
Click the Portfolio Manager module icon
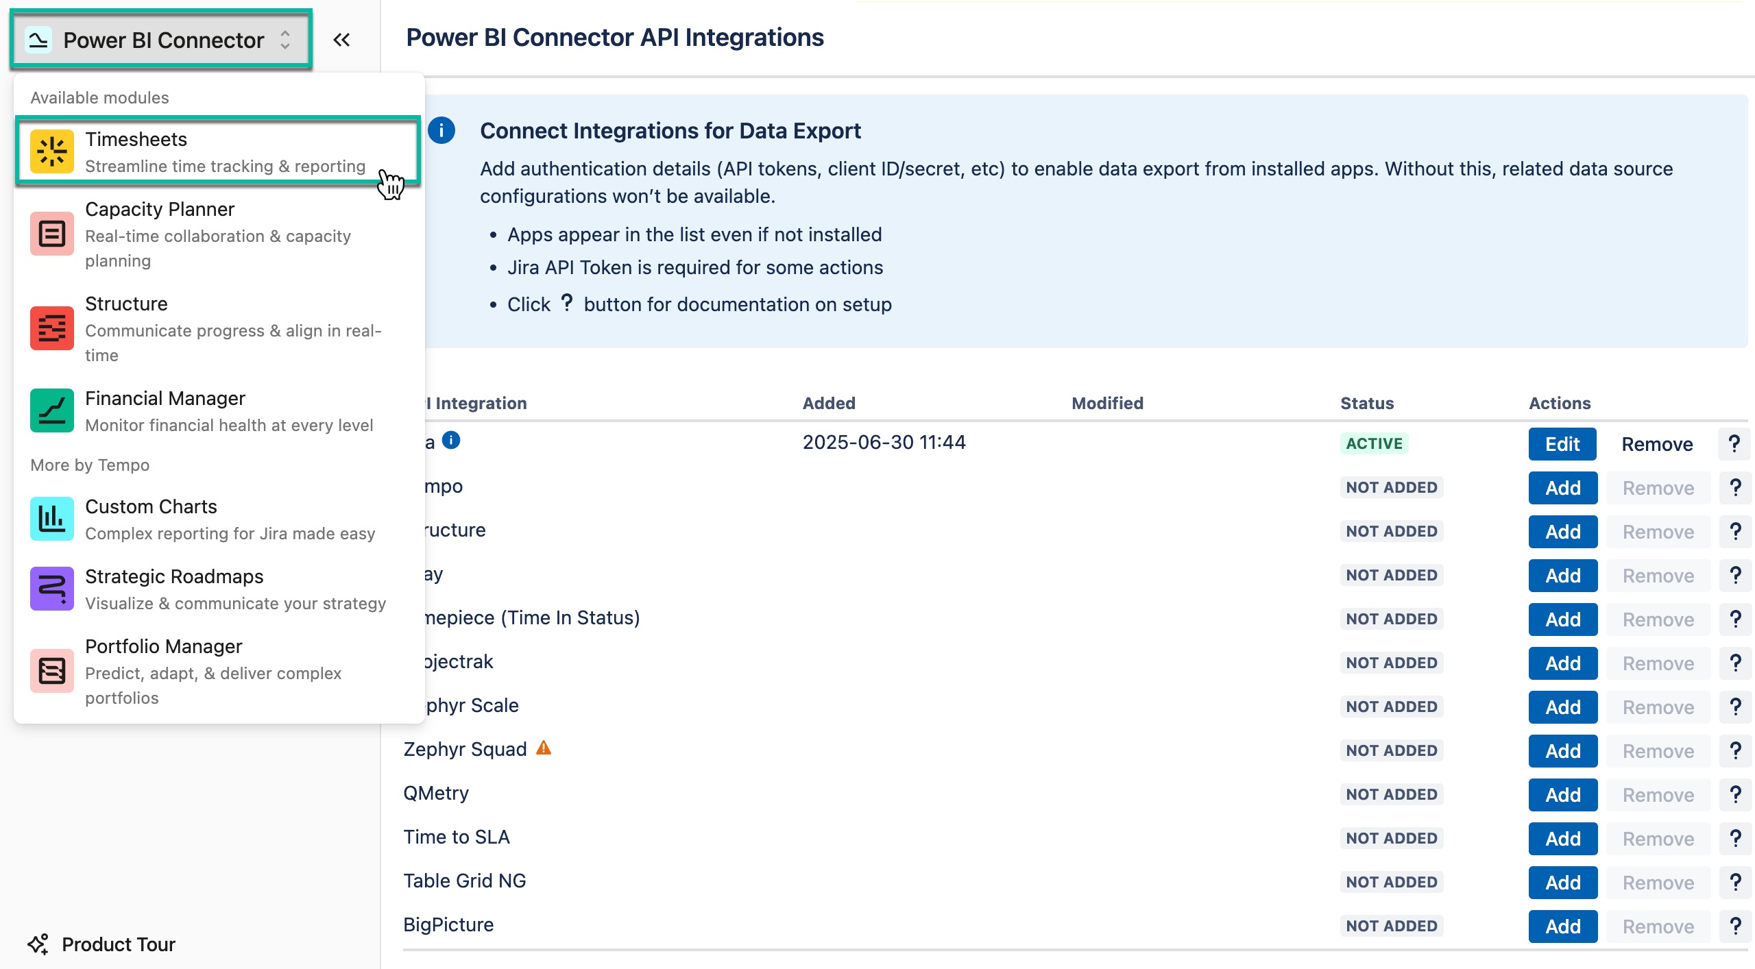51,671
